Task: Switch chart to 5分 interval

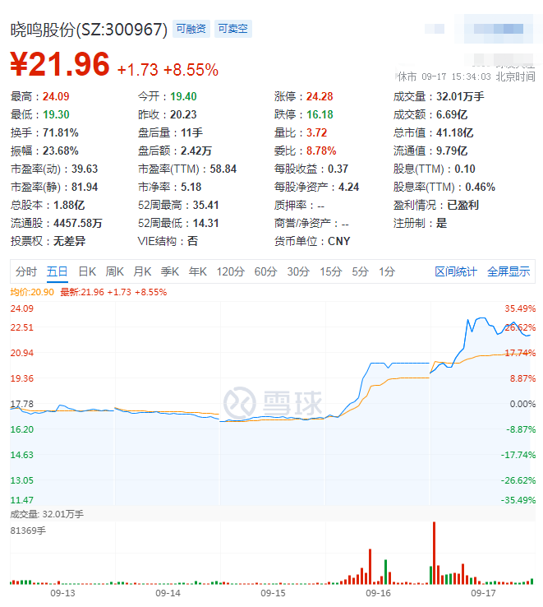Action: pyautogui.click(x=360, y=271)
